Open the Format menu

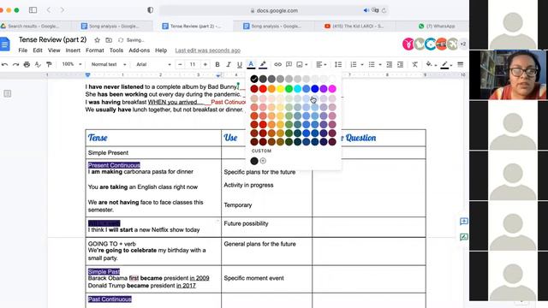[95, 50]
